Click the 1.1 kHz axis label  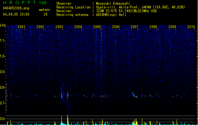[x=3, y=41]
